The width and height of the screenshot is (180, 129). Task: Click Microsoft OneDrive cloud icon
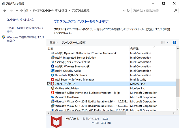coord(52,97)
